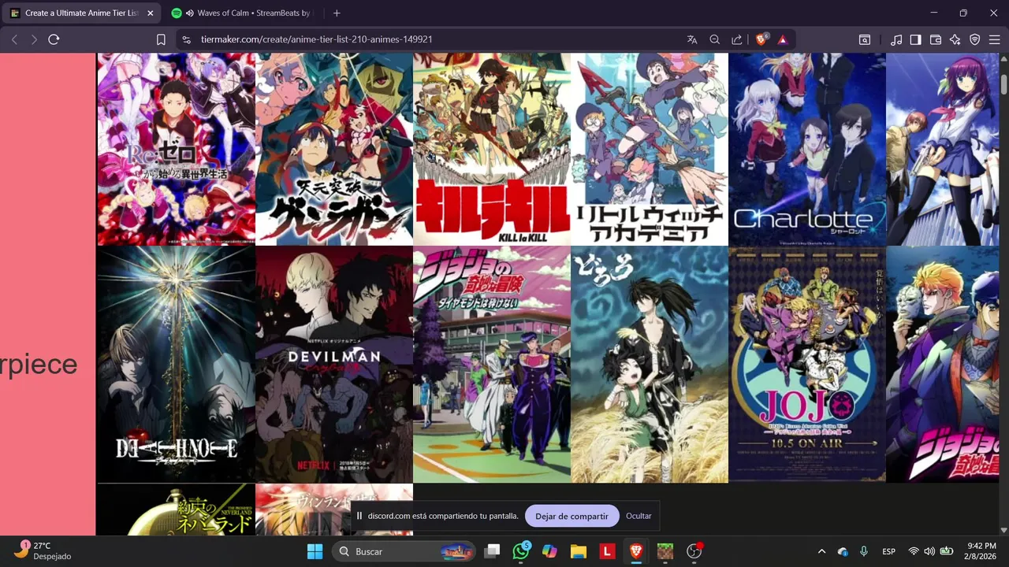Image resolution: width=1009 pixels, height=567 pixels.
Task: Select the Death Note poster
Action: pos(176,364)
